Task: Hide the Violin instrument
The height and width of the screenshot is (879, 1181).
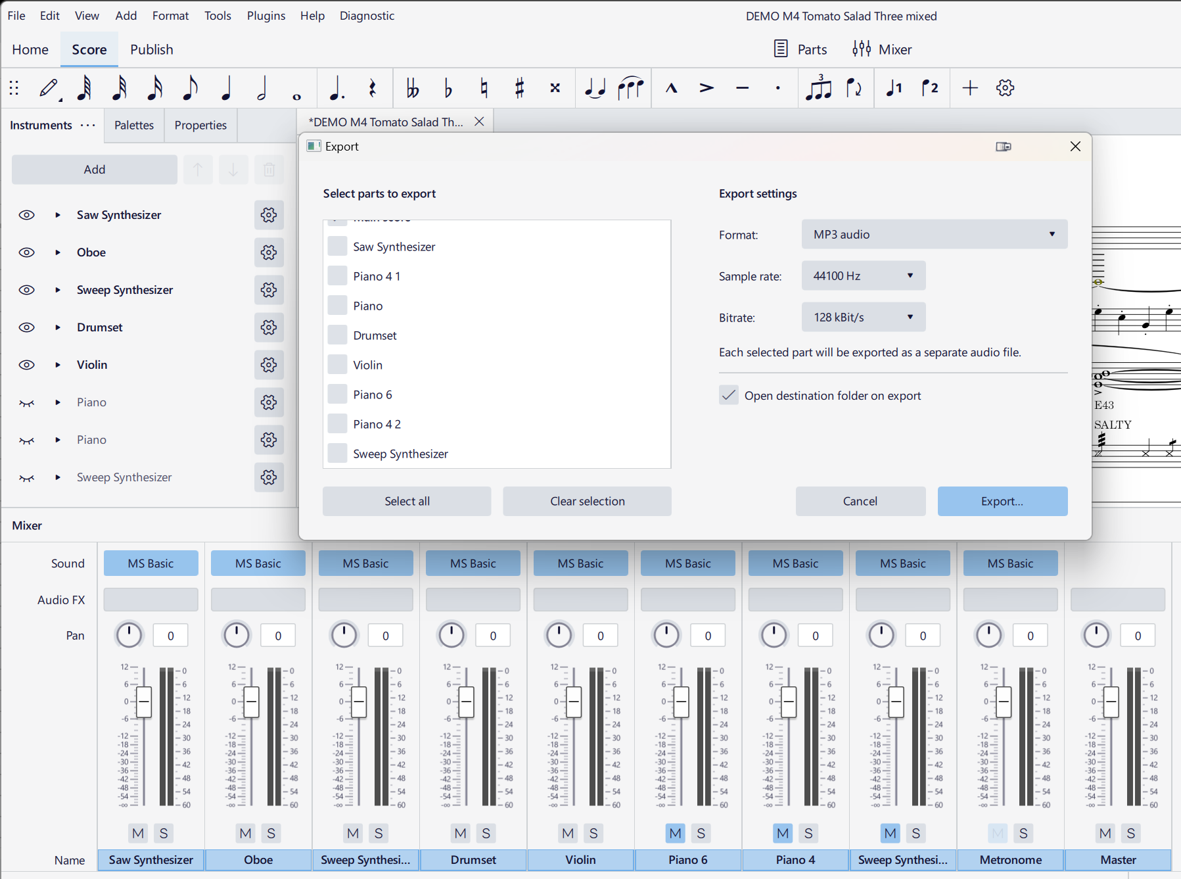Action: click(x=26, y=365)
